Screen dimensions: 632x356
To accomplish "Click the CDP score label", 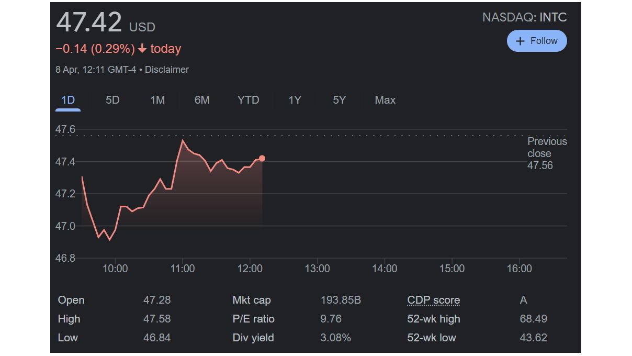I will pos(434,301).
